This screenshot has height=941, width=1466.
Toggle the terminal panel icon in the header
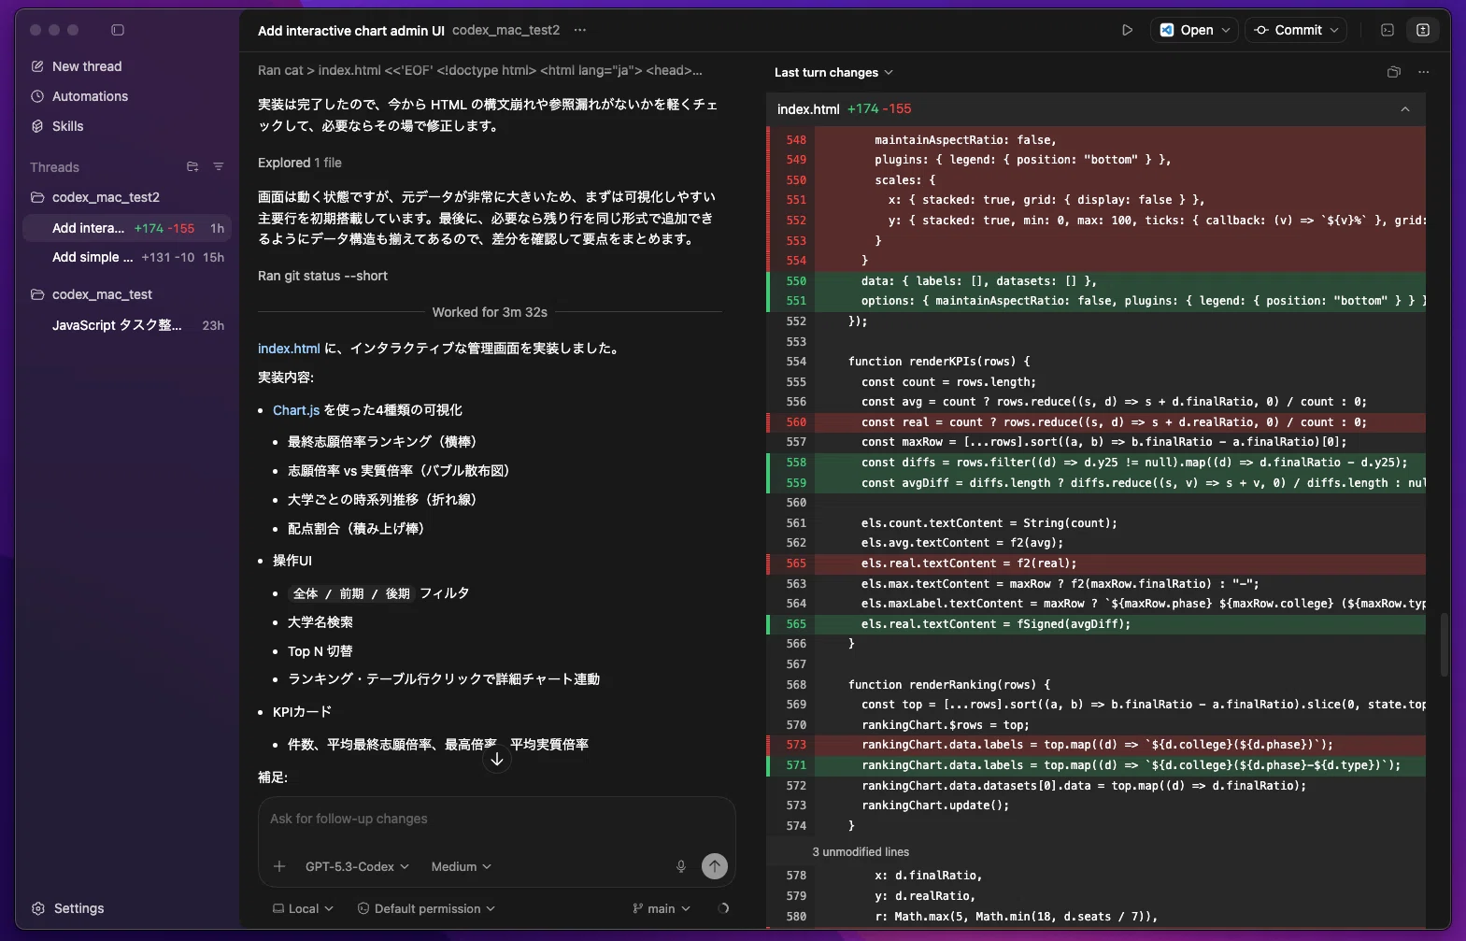click(1388, 30)
